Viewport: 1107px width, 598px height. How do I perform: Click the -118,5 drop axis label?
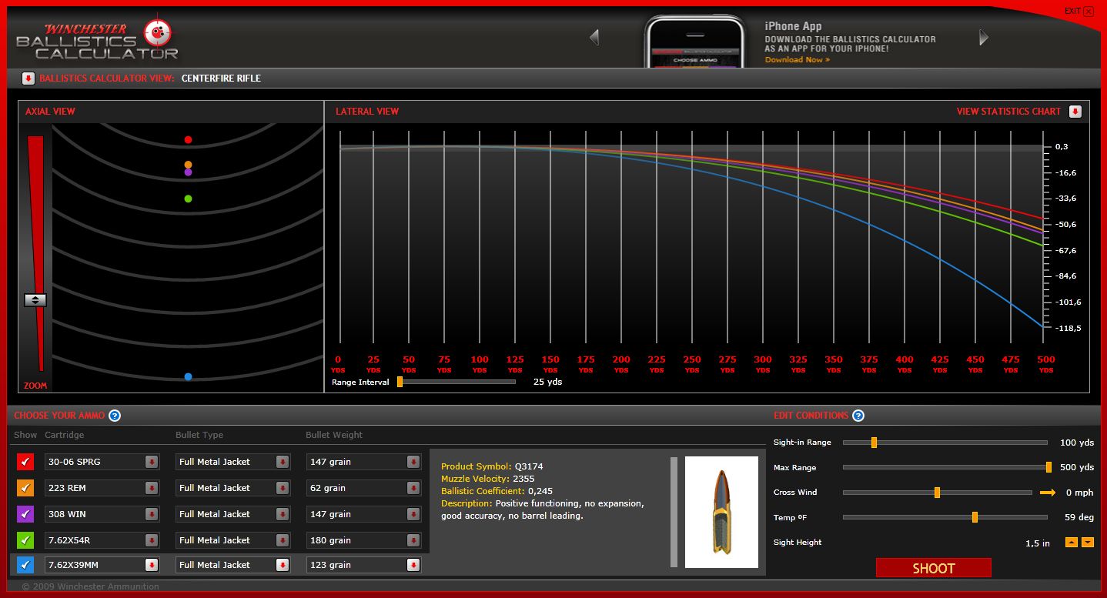tap(1067, 328)
